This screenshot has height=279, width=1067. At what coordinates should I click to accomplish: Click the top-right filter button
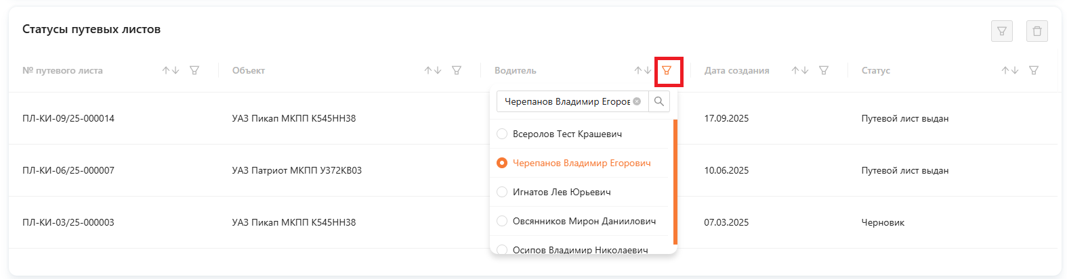pyautogui.click(x=1001, y=31)
